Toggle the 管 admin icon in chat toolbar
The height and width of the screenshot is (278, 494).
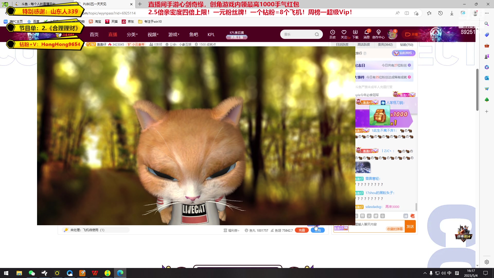click(363, 216)
